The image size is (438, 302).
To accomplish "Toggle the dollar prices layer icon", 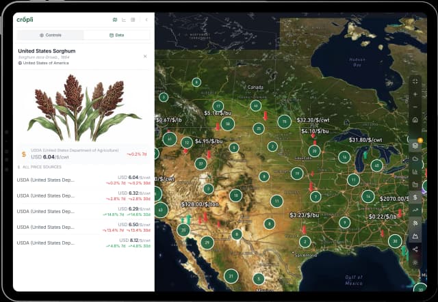I will (x=415, y=197).
